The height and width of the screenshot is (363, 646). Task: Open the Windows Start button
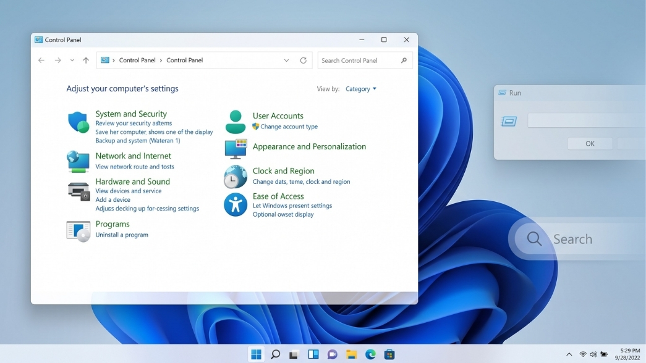coord(257,354)
